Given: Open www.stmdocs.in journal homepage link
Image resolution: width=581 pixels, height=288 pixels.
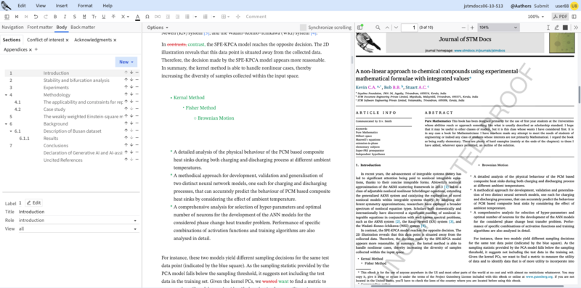Looking at the screenshot, I should coord(479,50).
